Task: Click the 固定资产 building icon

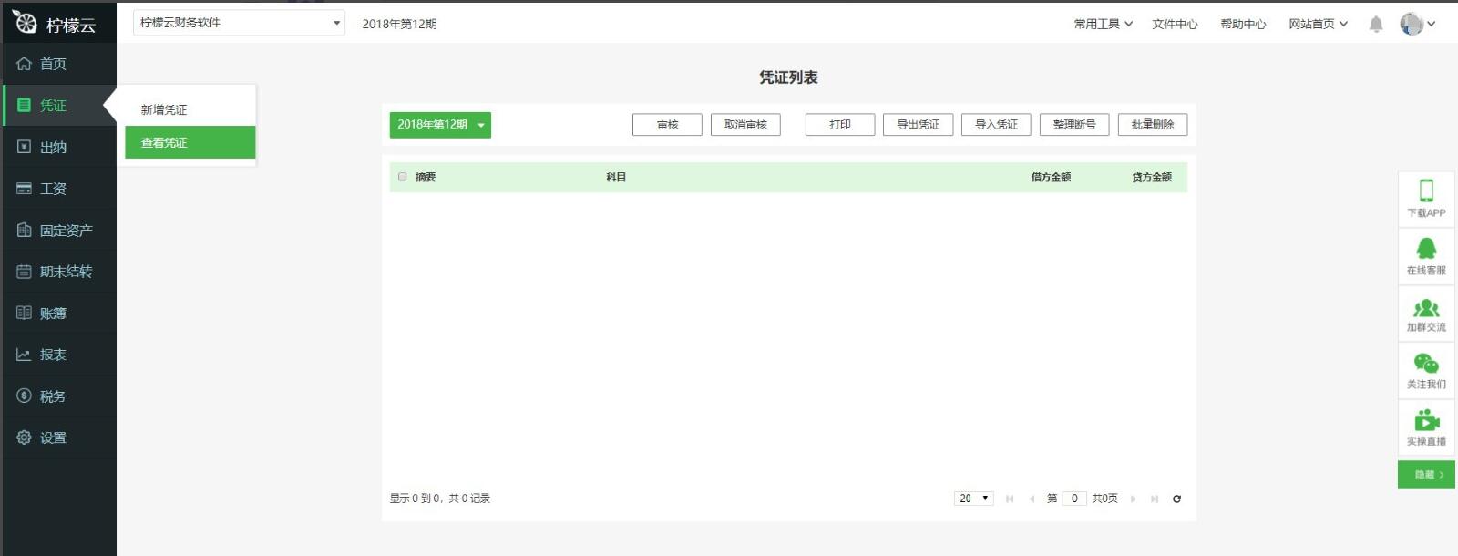Action: click(x=24, y=230)
